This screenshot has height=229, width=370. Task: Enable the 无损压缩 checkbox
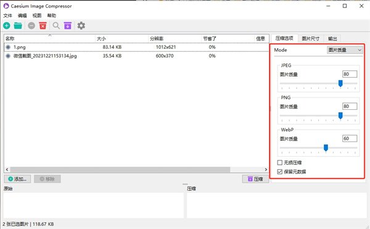pyautogui.click(x=279, y=162)
